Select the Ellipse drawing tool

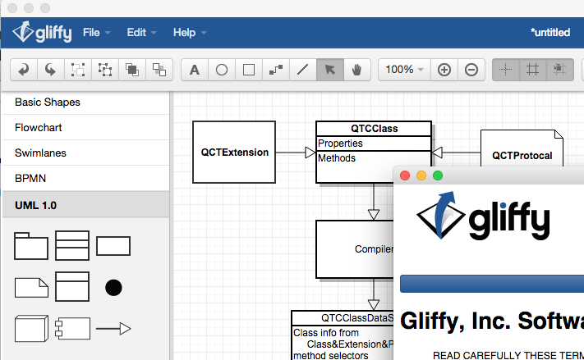[222, 70]
